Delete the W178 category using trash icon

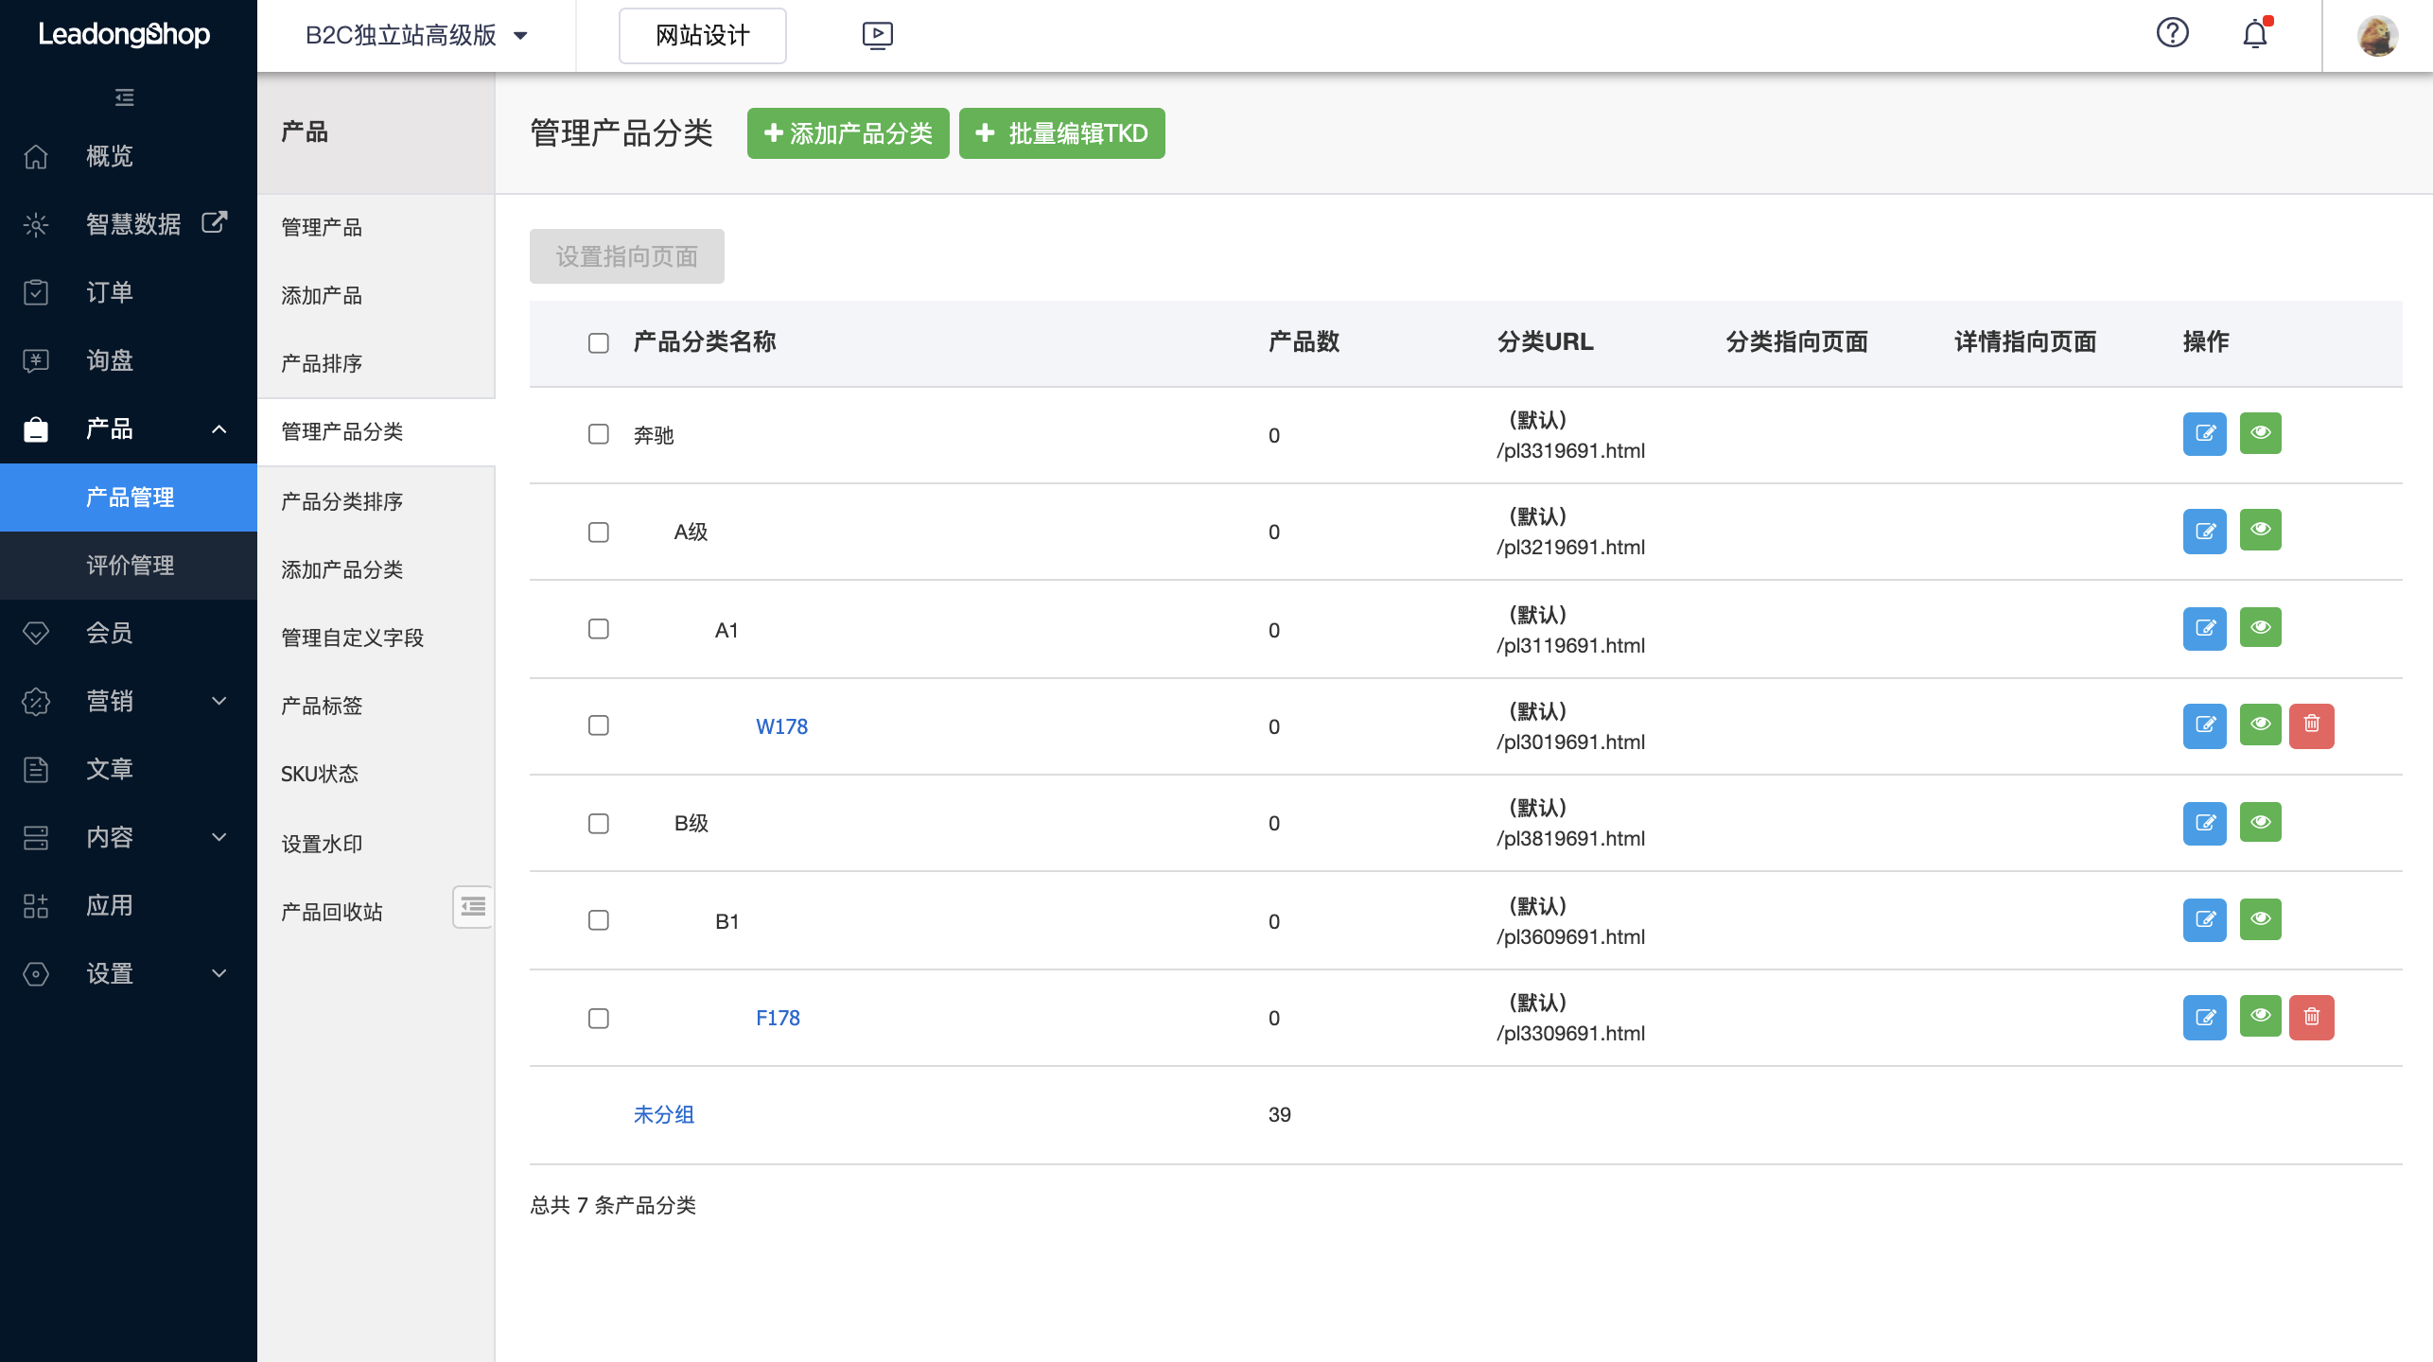(2314, 725)
